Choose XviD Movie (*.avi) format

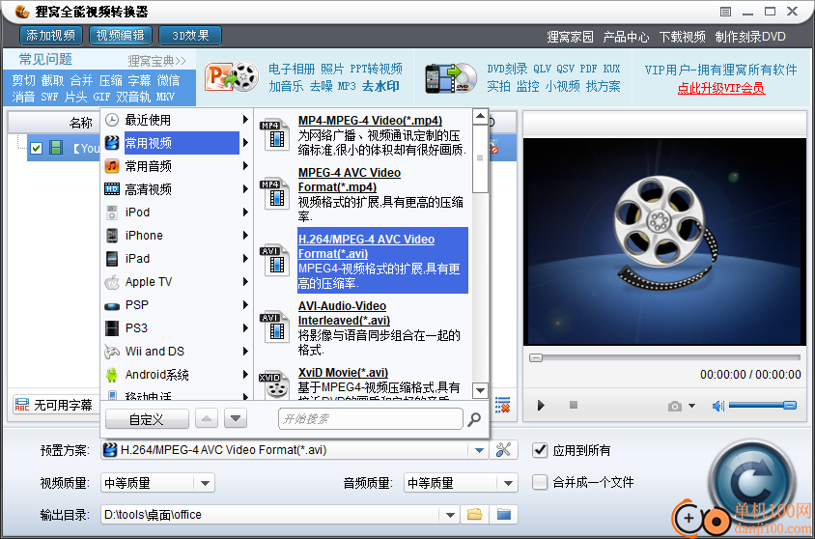(343, 373)
